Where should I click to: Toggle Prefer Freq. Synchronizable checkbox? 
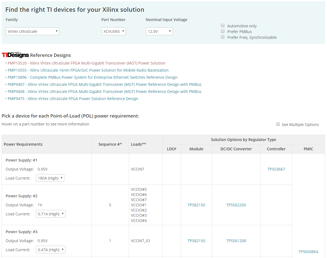click(223, 37)
